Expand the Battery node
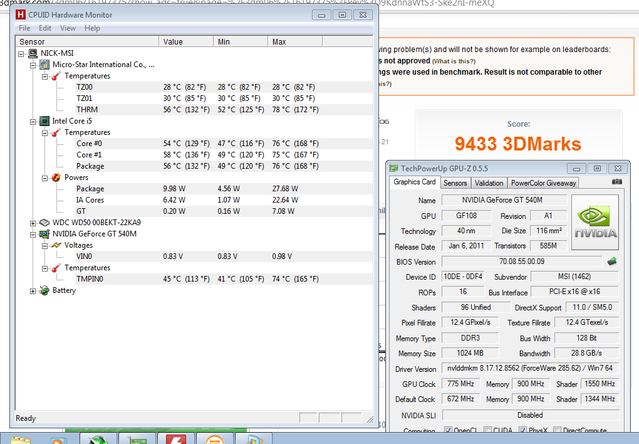 [33, 291]
